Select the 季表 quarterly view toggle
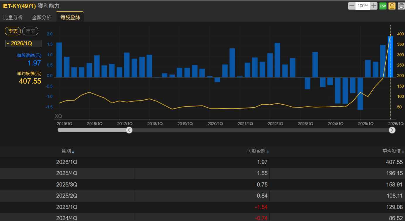This screenshot has width=405, height=221. [13, 31]
